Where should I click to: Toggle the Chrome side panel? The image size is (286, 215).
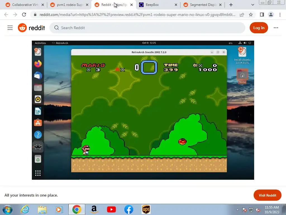click(262, 15)
